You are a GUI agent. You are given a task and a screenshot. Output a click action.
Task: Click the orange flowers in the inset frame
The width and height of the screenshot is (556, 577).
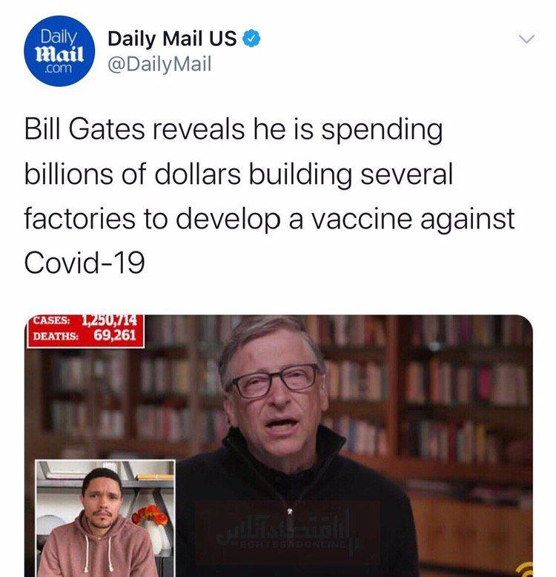pyautogui.click(x=150, y=515)
